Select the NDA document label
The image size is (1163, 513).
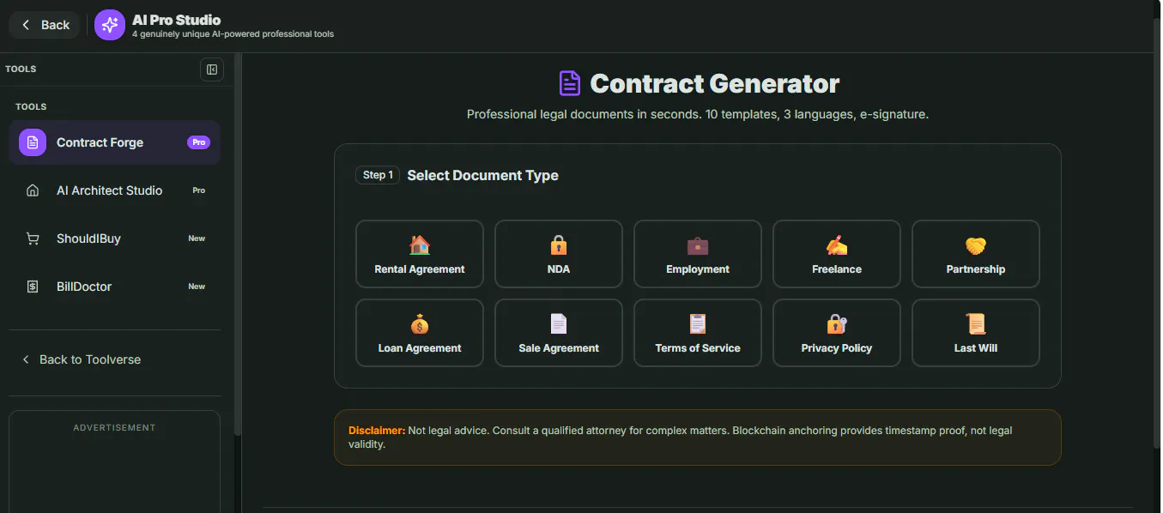coord(559,269)
